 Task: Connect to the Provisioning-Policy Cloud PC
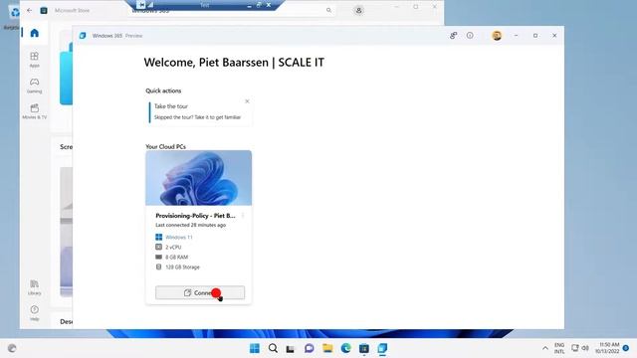tap(200, 292)
